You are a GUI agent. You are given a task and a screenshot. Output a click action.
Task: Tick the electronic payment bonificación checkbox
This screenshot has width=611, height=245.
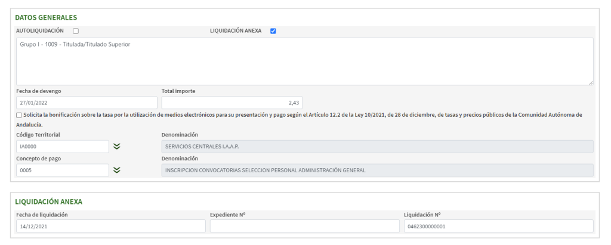(x=20, y=115)
